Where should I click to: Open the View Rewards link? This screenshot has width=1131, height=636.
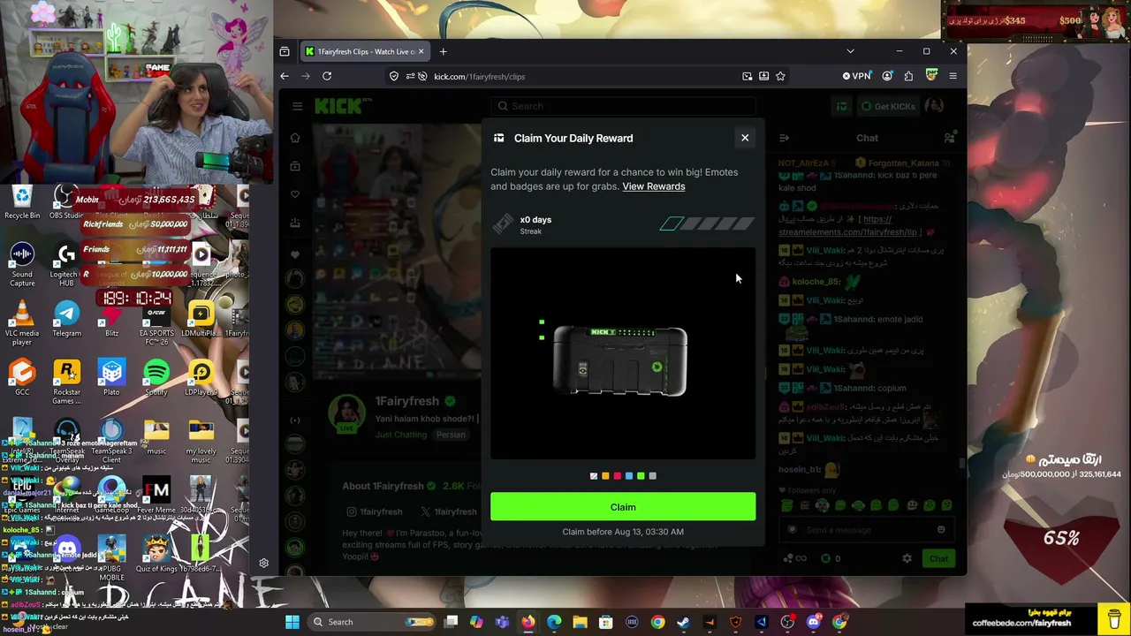pyautogui.click(x=654, y=186)
